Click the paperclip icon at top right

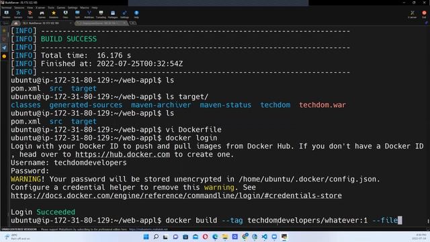click(x=427, y=23)
